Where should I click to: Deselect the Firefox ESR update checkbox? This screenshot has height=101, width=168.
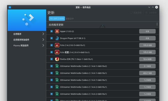tap(51, 59)
